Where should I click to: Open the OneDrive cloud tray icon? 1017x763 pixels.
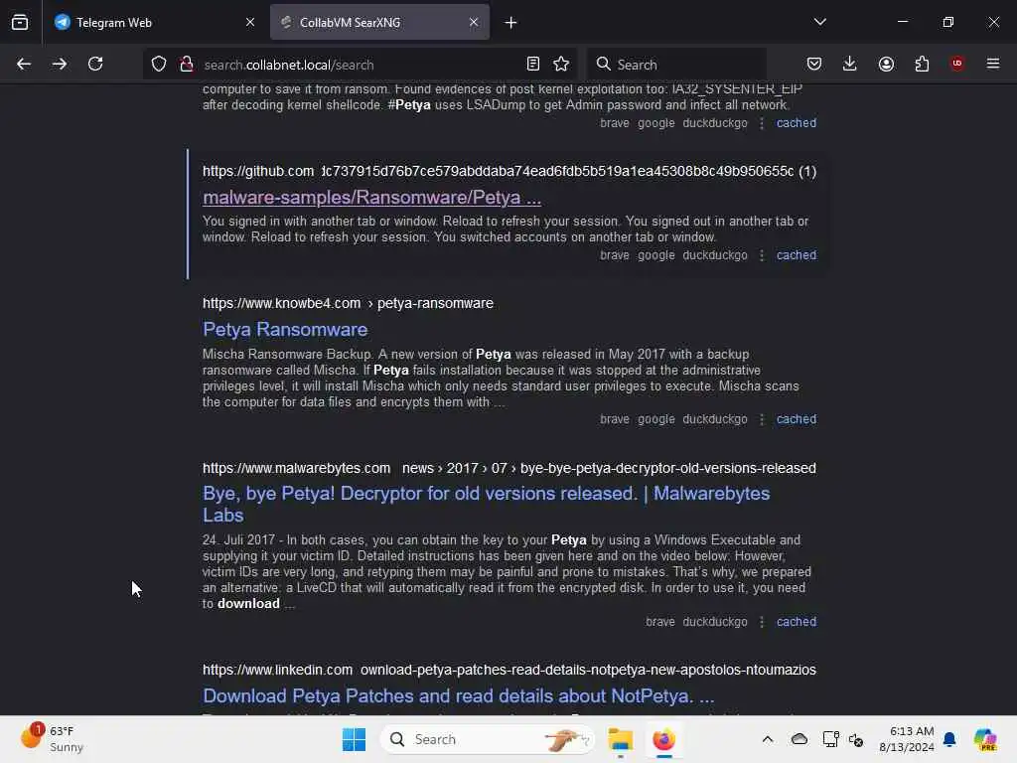(799, 739)
